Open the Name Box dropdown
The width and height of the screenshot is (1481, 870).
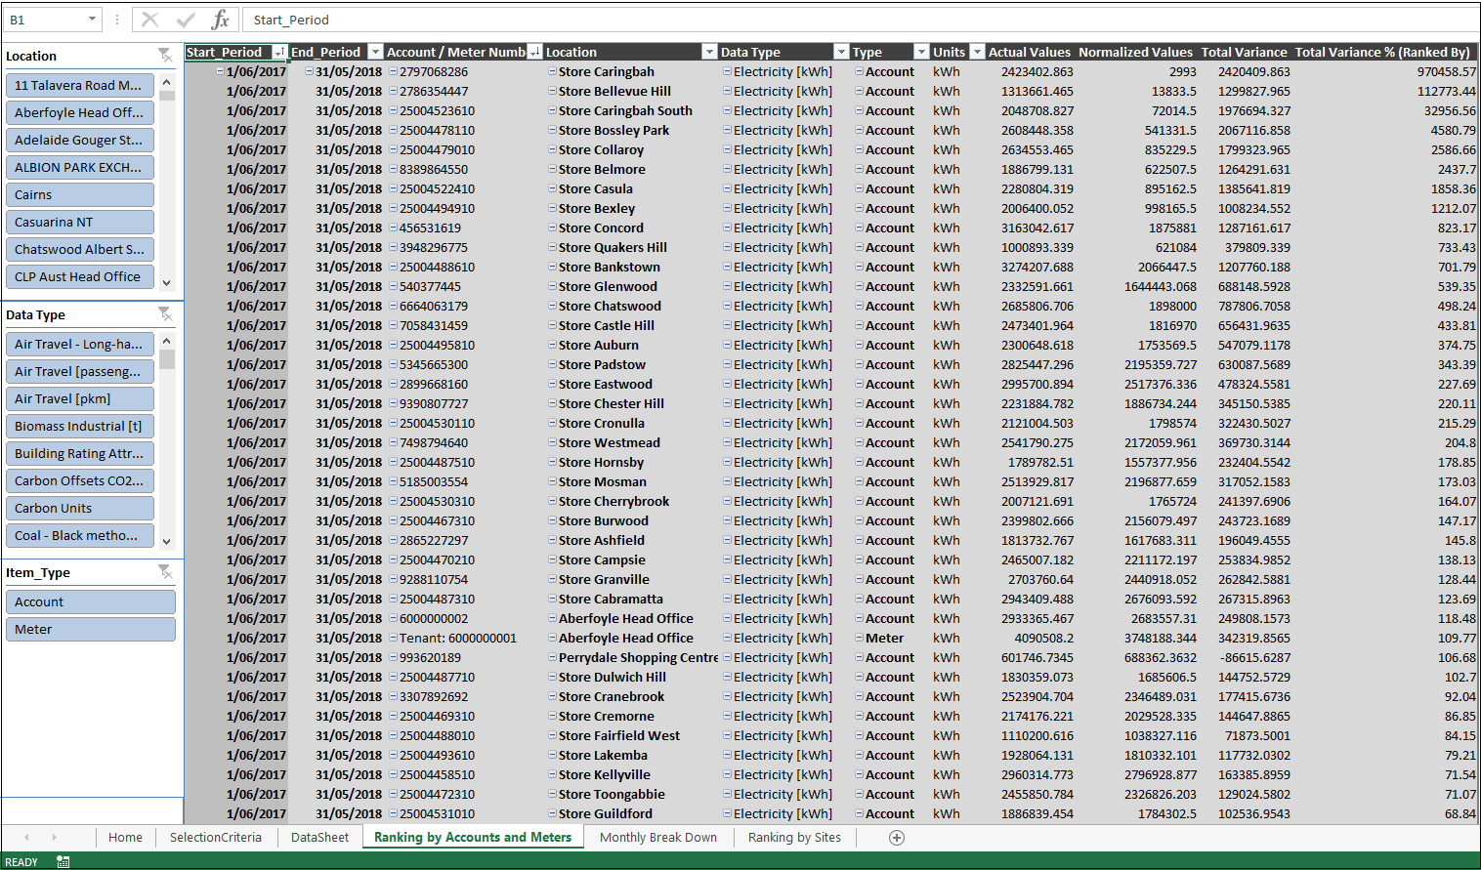92,20
